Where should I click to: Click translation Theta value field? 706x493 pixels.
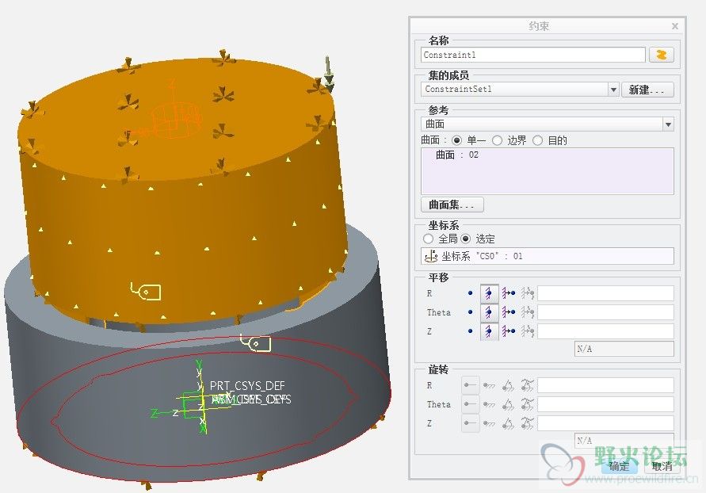pos(605,312)
